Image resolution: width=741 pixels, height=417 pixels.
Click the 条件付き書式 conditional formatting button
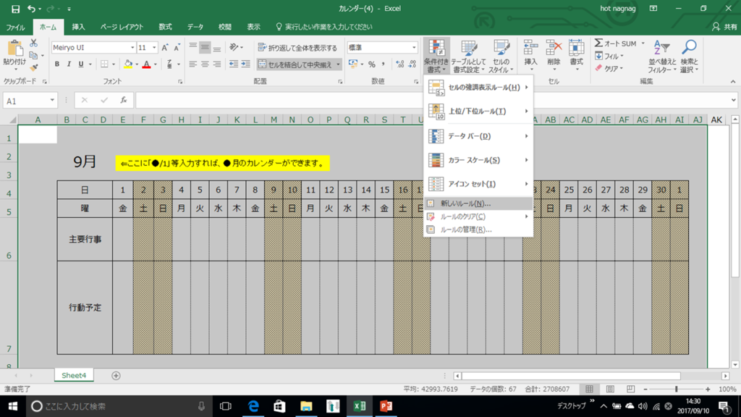(x=436, y=56)
